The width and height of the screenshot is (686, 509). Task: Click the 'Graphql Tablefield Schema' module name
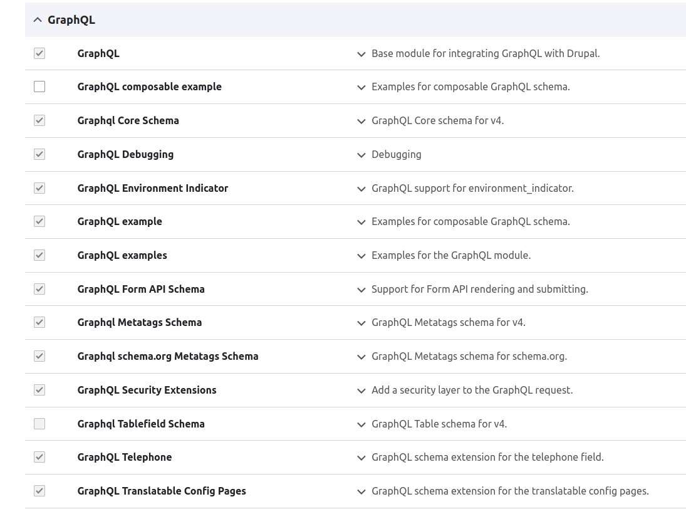pos(141,424)
